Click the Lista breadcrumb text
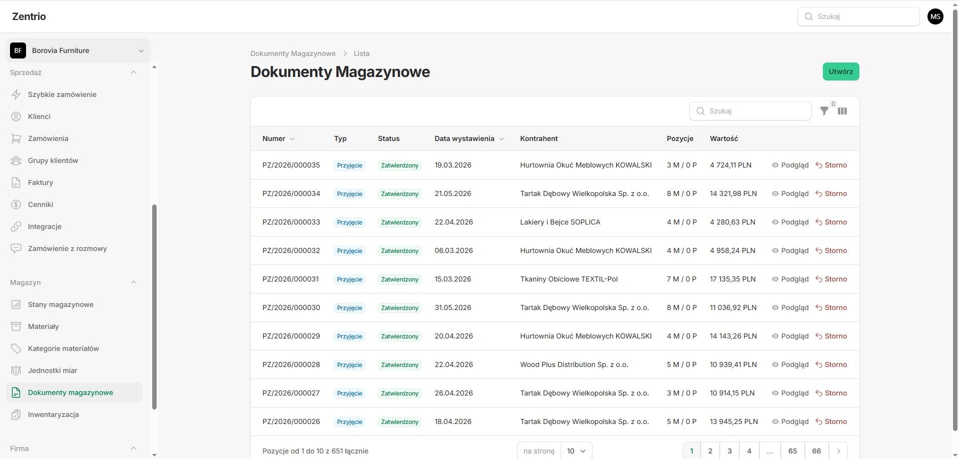The height and width of the screenshot is (459, 959). 361,53
